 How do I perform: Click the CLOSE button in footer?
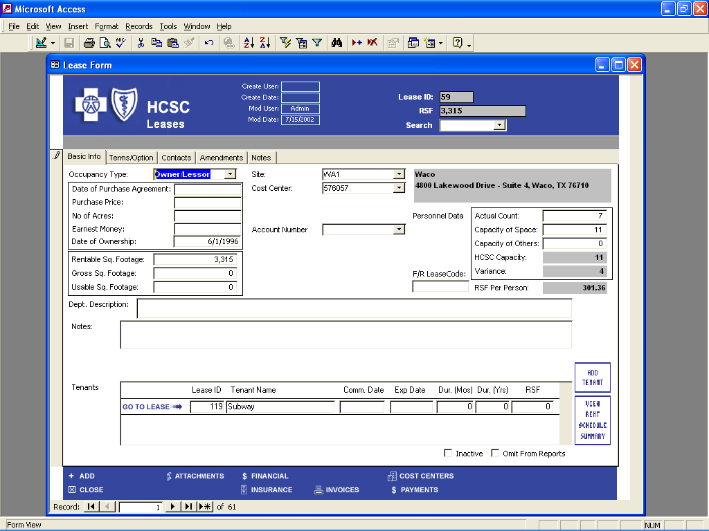(x=86, y=490)
